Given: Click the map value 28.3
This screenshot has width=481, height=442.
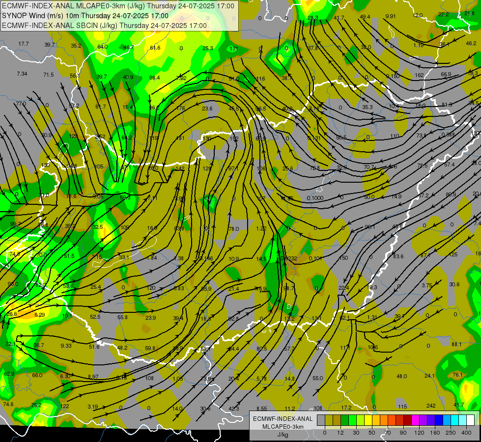Looking at the screenshot, I should click(x=313, y=18).
